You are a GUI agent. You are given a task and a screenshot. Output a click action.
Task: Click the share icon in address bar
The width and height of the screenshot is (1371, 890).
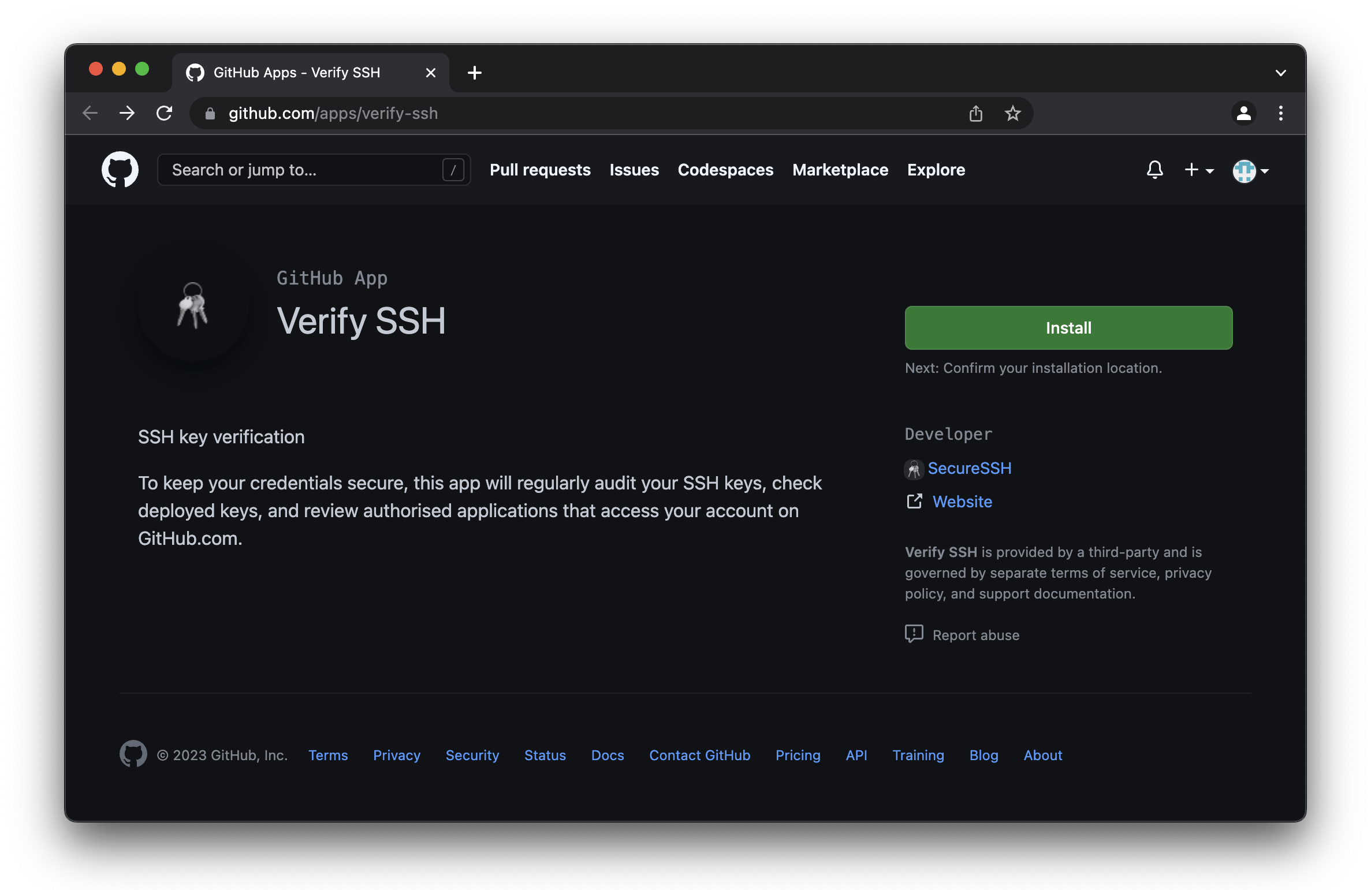click(x=975, y=113)
